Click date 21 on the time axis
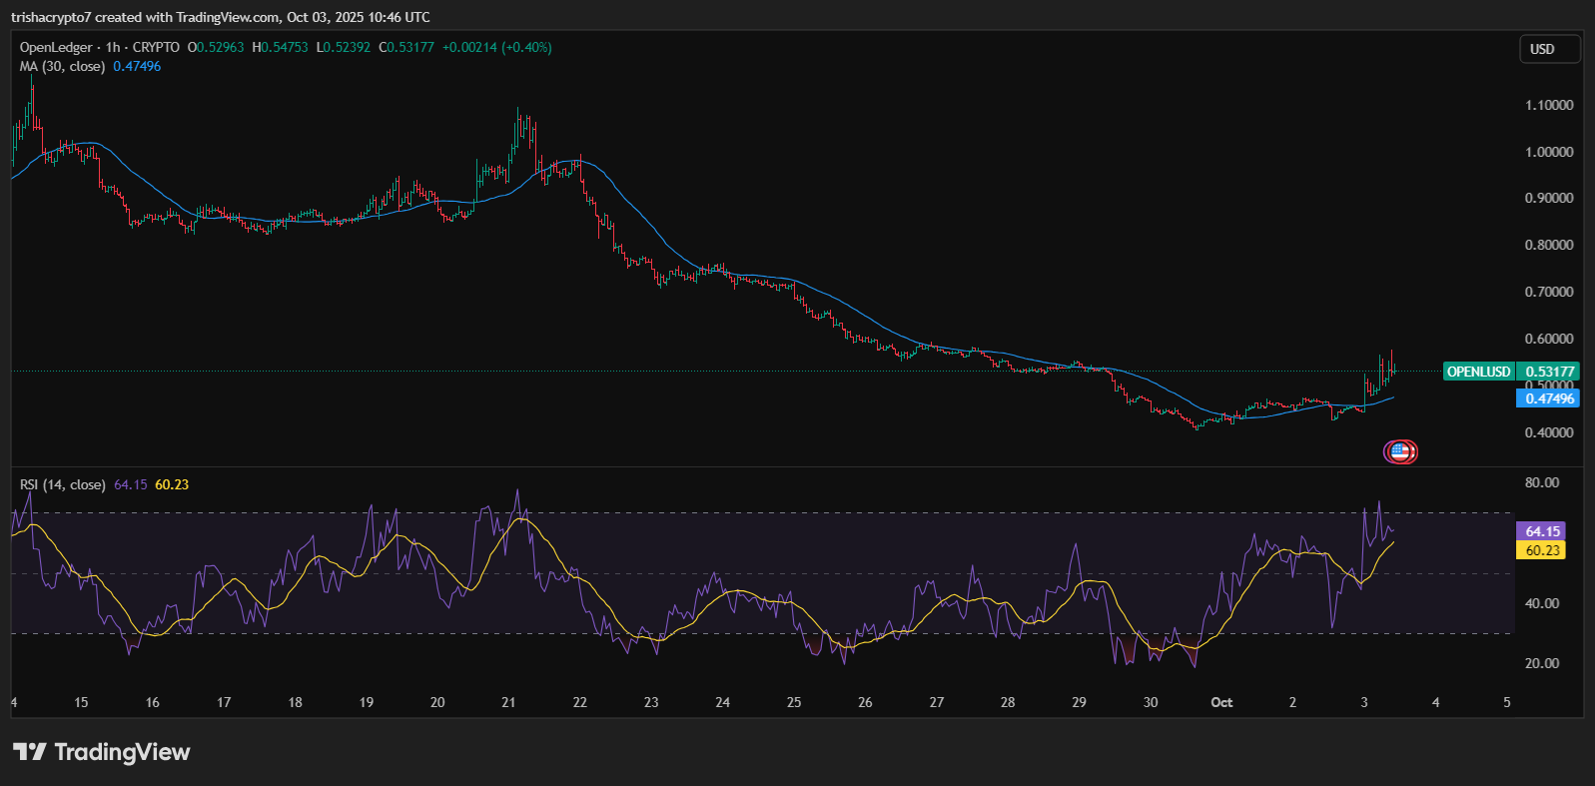The height and width of the screenshot is (786, 1595). (x=508, y=702)
